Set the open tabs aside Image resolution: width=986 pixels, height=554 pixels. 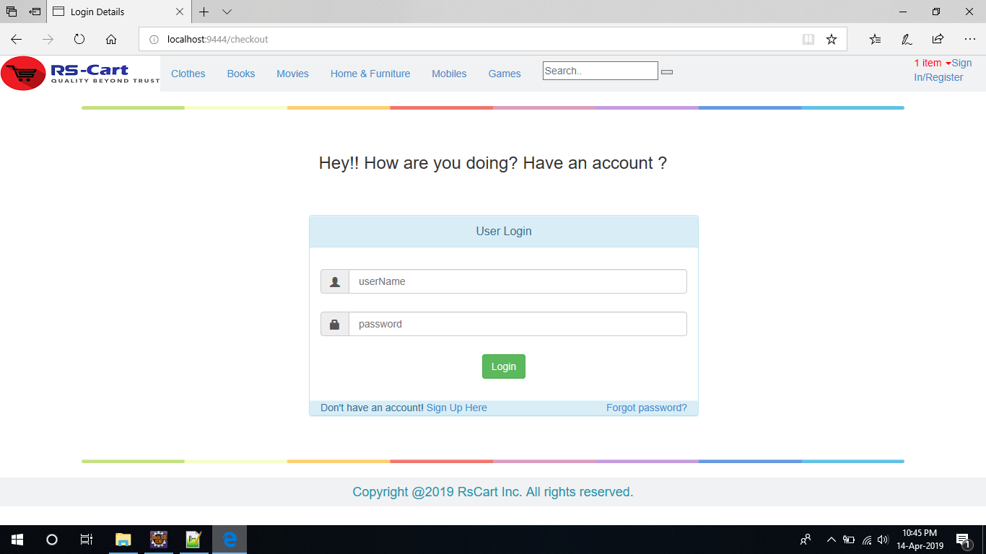pos(35,12)
